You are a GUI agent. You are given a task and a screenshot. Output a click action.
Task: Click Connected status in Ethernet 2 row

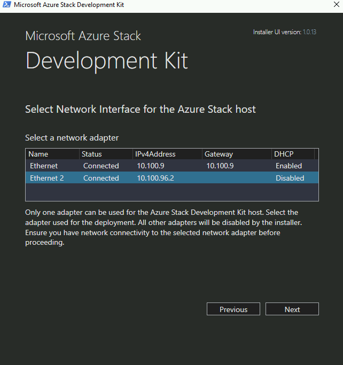[101, 178]
